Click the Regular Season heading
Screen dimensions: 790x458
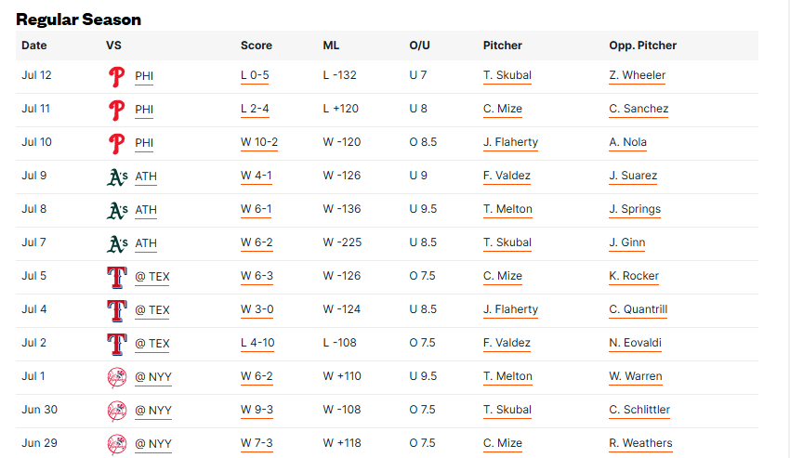coord(79,20)
